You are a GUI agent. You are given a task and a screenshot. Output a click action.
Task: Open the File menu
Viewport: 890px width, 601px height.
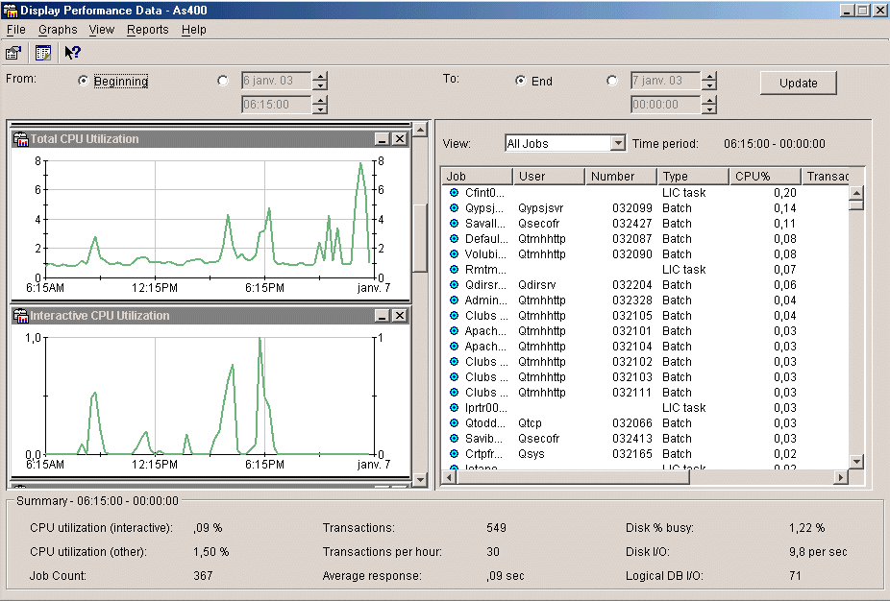pyautogui.click(x=16, y=30)
